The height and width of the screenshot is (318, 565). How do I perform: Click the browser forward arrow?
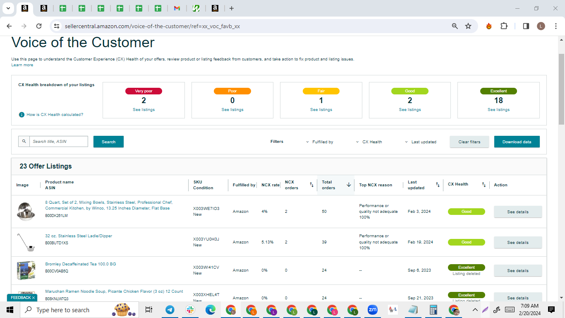point(24,26)
